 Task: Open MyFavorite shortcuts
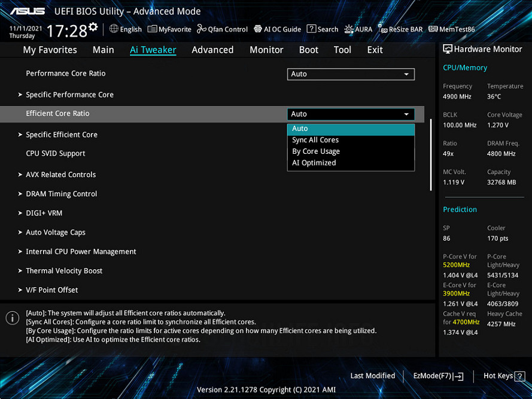pos(169,29)
